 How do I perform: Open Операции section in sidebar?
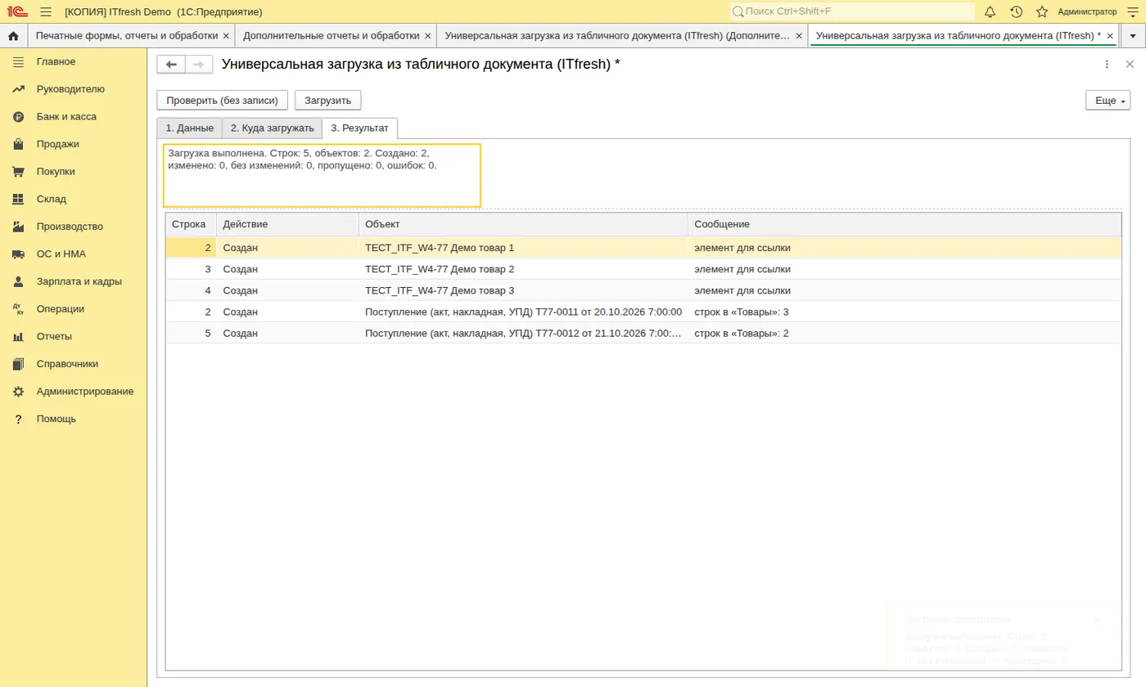tap(61, 309)
